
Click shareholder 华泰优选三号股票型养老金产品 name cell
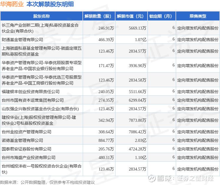point(42,80)
